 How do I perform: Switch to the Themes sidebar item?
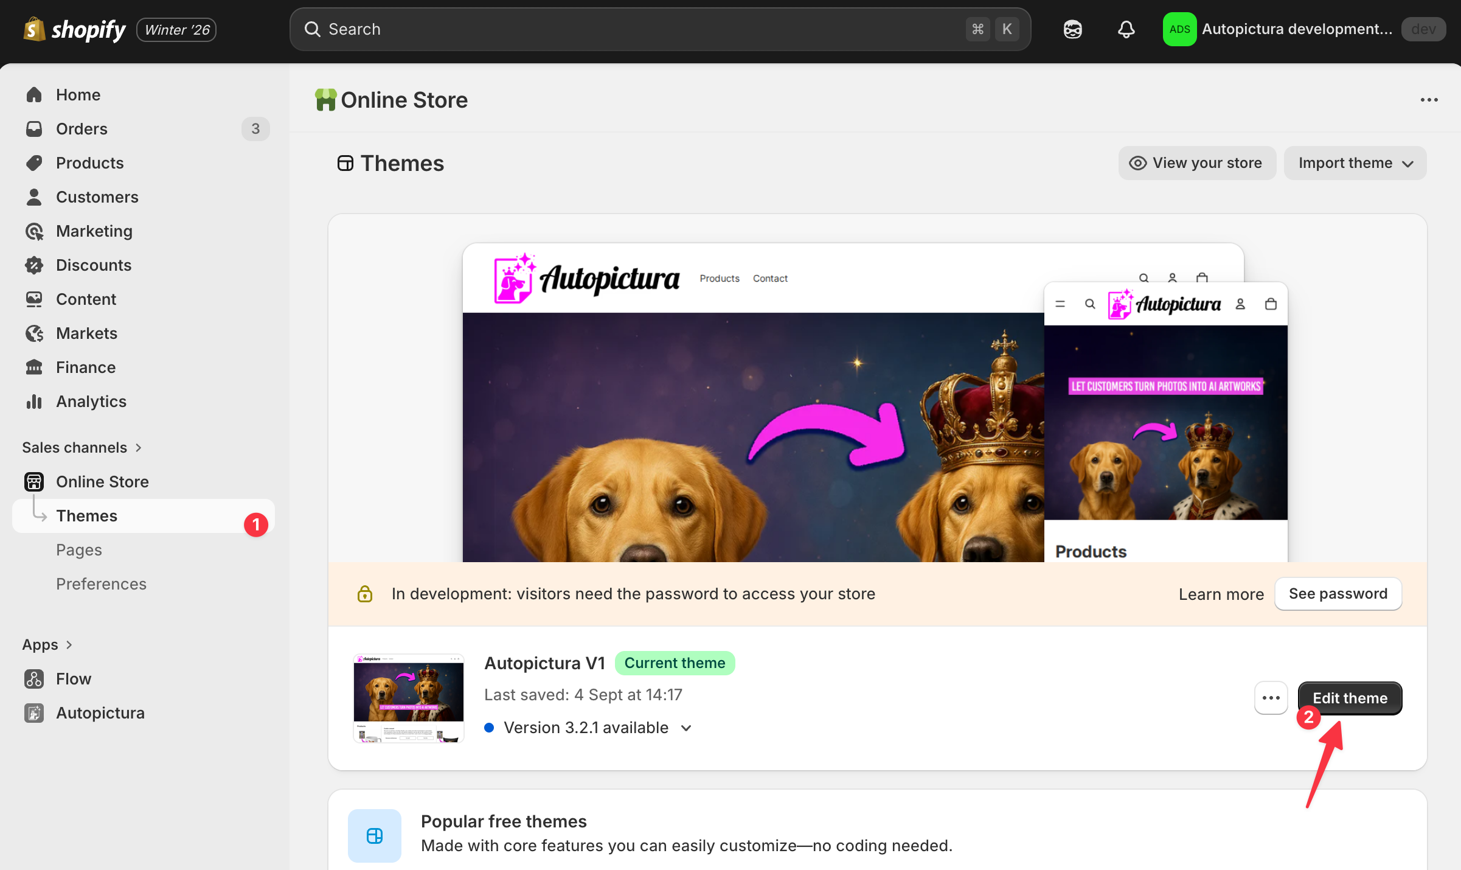click(86, 515)
